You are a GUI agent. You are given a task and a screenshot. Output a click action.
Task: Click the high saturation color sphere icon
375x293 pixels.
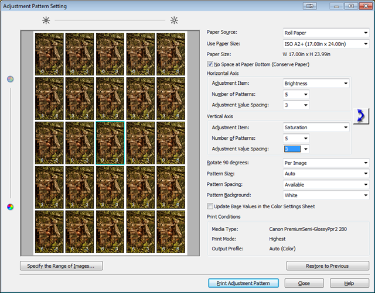[10, 206]
